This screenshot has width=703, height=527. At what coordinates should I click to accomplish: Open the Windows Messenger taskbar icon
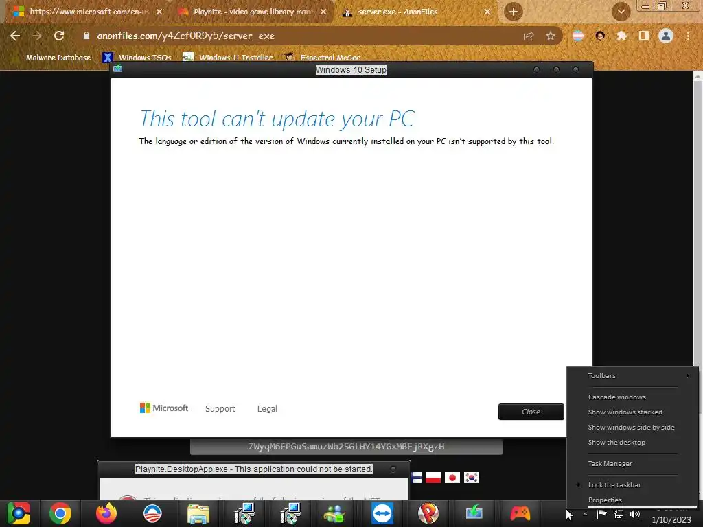coord(334,513)
